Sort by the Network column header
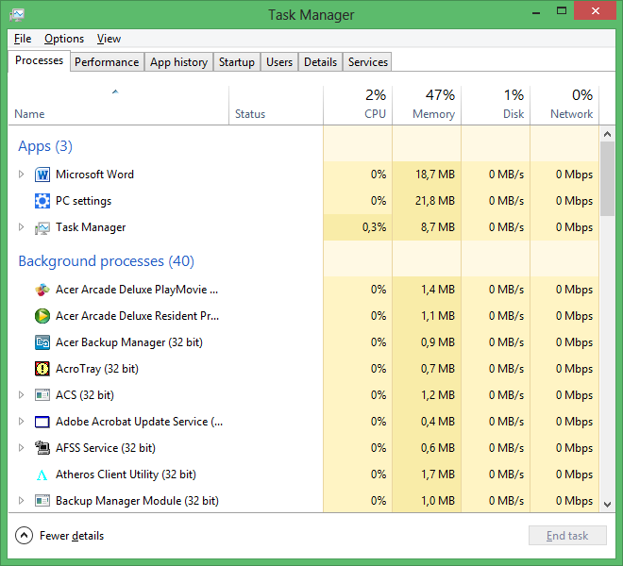The image size is (623, 566). 564,106
